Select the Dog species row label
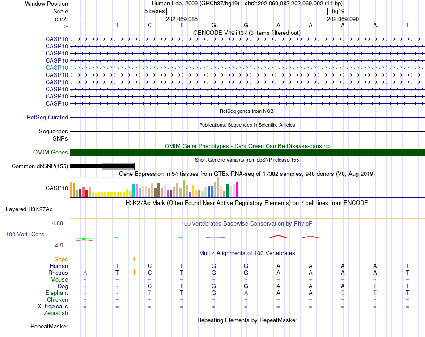This screenshot has width=425, height=337. point(63,286)
